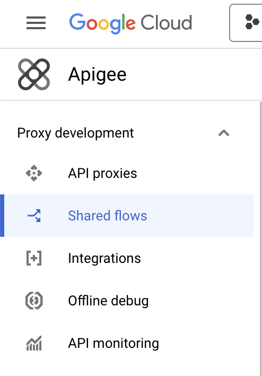Click the Shared flows arrows icon
This screenshot has height=376, width=262.
tap(34, 216)
